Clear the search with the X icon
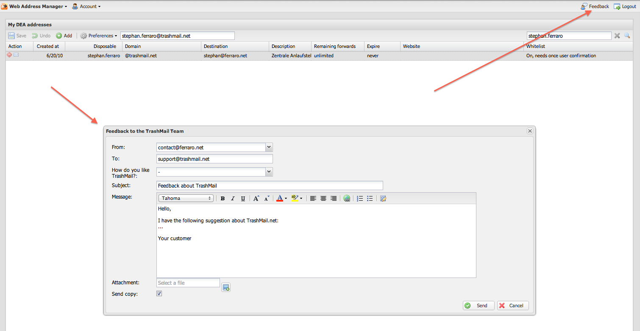The height and width of the screenshot is (331, 640). tap(617, 36)
